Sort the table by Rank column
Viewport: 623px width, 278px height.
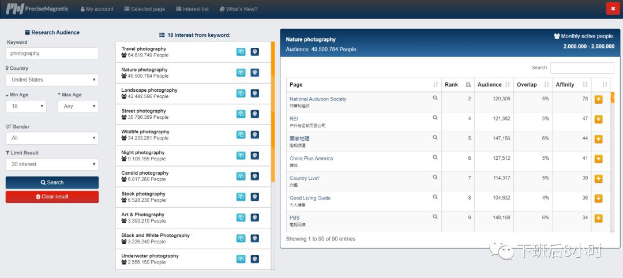(458, 85)
